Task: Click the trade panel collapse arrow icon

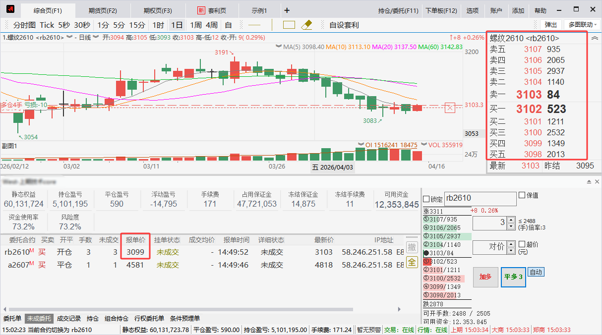Action: tap(589, 182)
